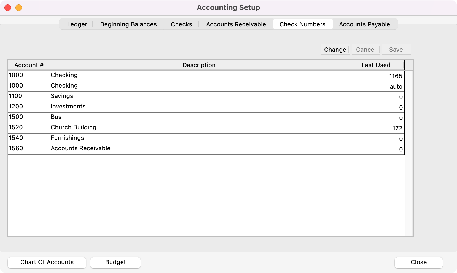Image resolution: width=457 pixels, height=273 pixels.
Task: Sort by the Description column header
Action: pyautogui.click(x=199, y=65)
